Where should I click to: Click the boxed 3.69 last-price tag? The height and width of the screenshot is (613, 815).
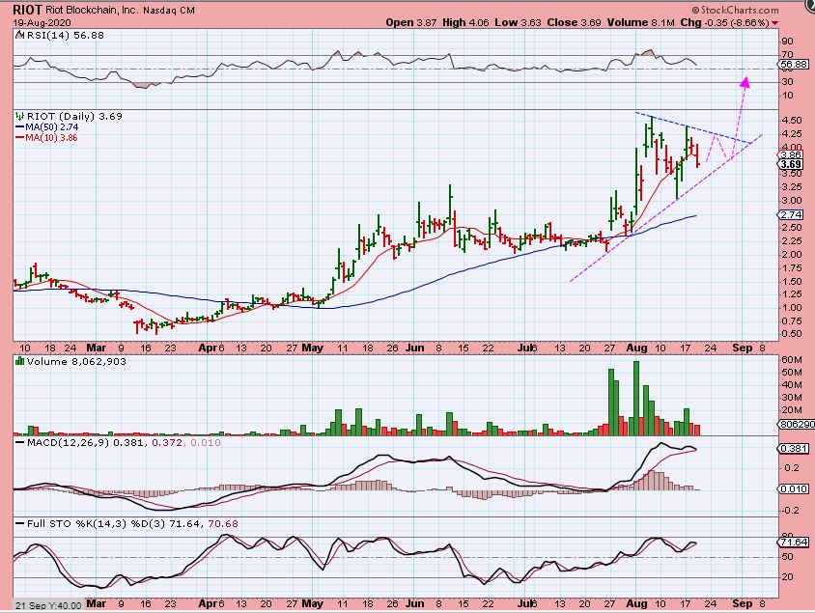(791, 165)
